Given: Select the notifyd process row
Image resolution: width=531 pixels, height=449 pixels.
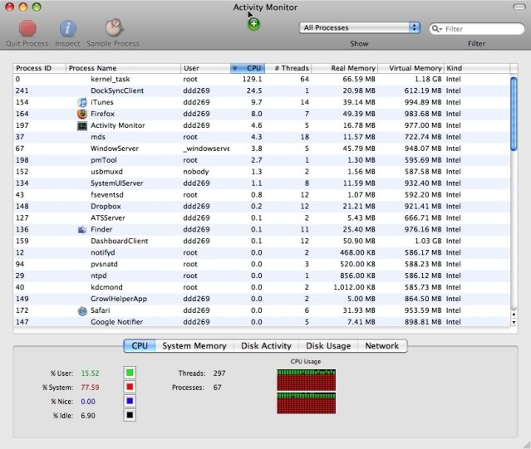Looking at the screenshot, I should pyautogui.click(x=262, y=252).
